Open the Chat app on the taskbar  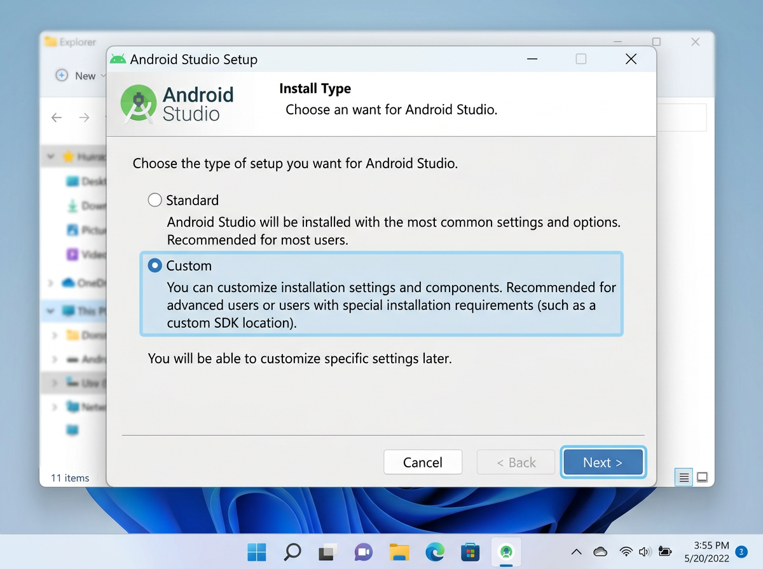pyautogui.click(x=363, y=552)
